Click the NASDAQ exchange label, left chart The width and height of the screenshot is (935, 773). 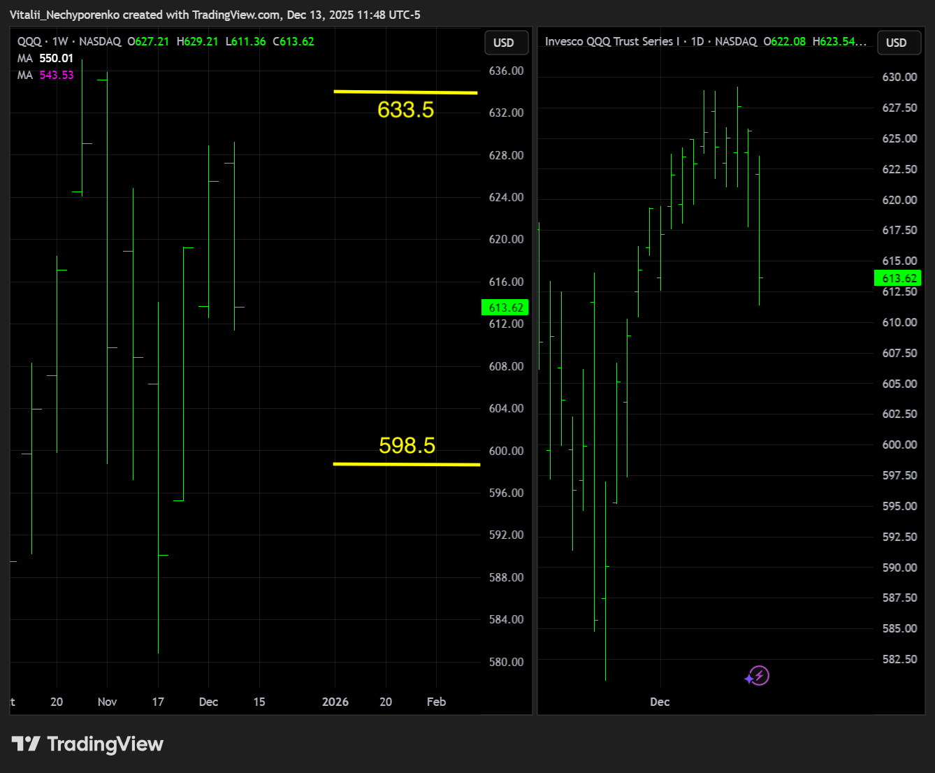pyautogui.click(x=100, y=42)
